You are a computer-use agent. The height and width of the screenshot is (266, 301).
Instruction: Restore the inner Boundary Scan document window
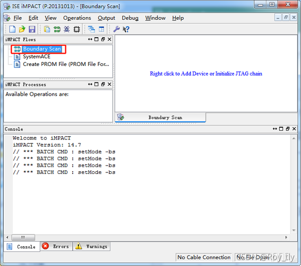click(286, 18)
